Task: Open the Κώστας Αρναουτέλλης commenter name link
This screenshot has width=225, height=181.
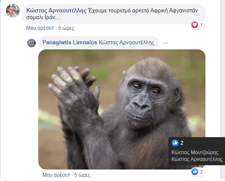Action: tap(56, 11)
